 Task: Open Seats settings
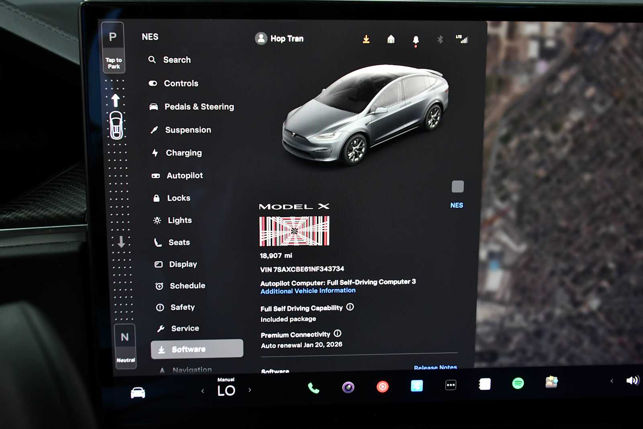coord(172,242)
